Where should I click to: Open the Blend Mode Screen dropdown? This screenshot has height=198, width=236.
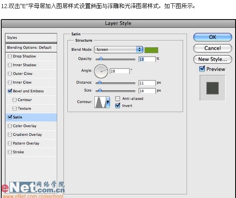point(118,50)
